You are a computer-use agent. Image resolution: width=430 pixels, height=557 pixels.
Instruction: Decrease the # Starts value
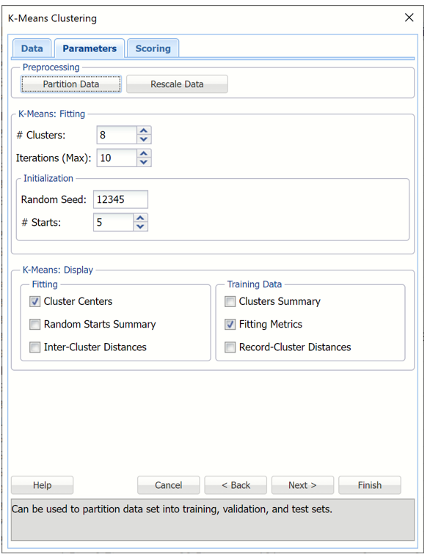[140, 226]
